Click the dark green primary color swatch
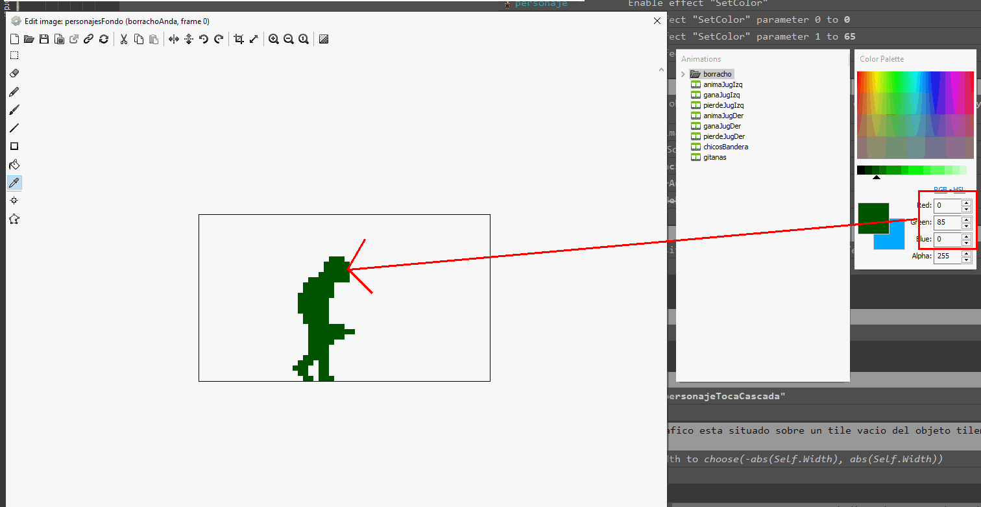This screenshot has height=507, width=981. click(873, 219)
